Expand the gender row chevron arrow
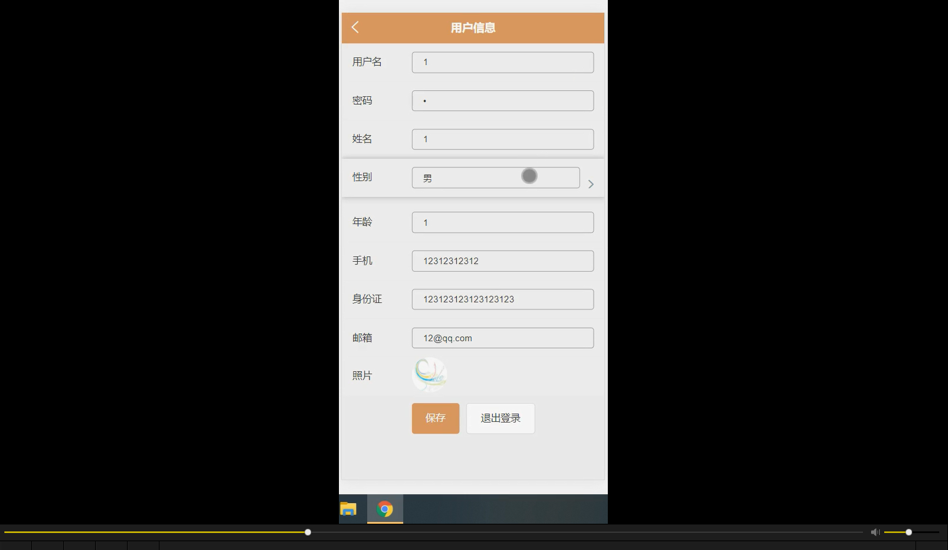Image resolution: width=948 pixels, height=550 pixels. coord(590,184)
